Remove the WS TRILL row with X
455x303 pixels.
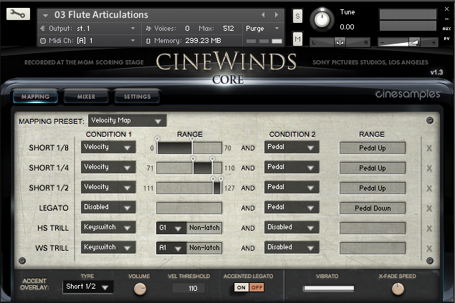pyautogui.click(x=429, y=248)
